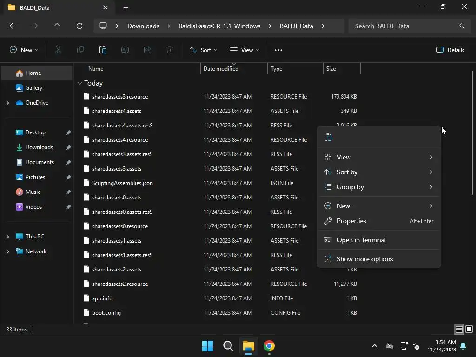Click the chevron after Downloads in address bar
Screen dimensions: 476x357
(169, 26)
